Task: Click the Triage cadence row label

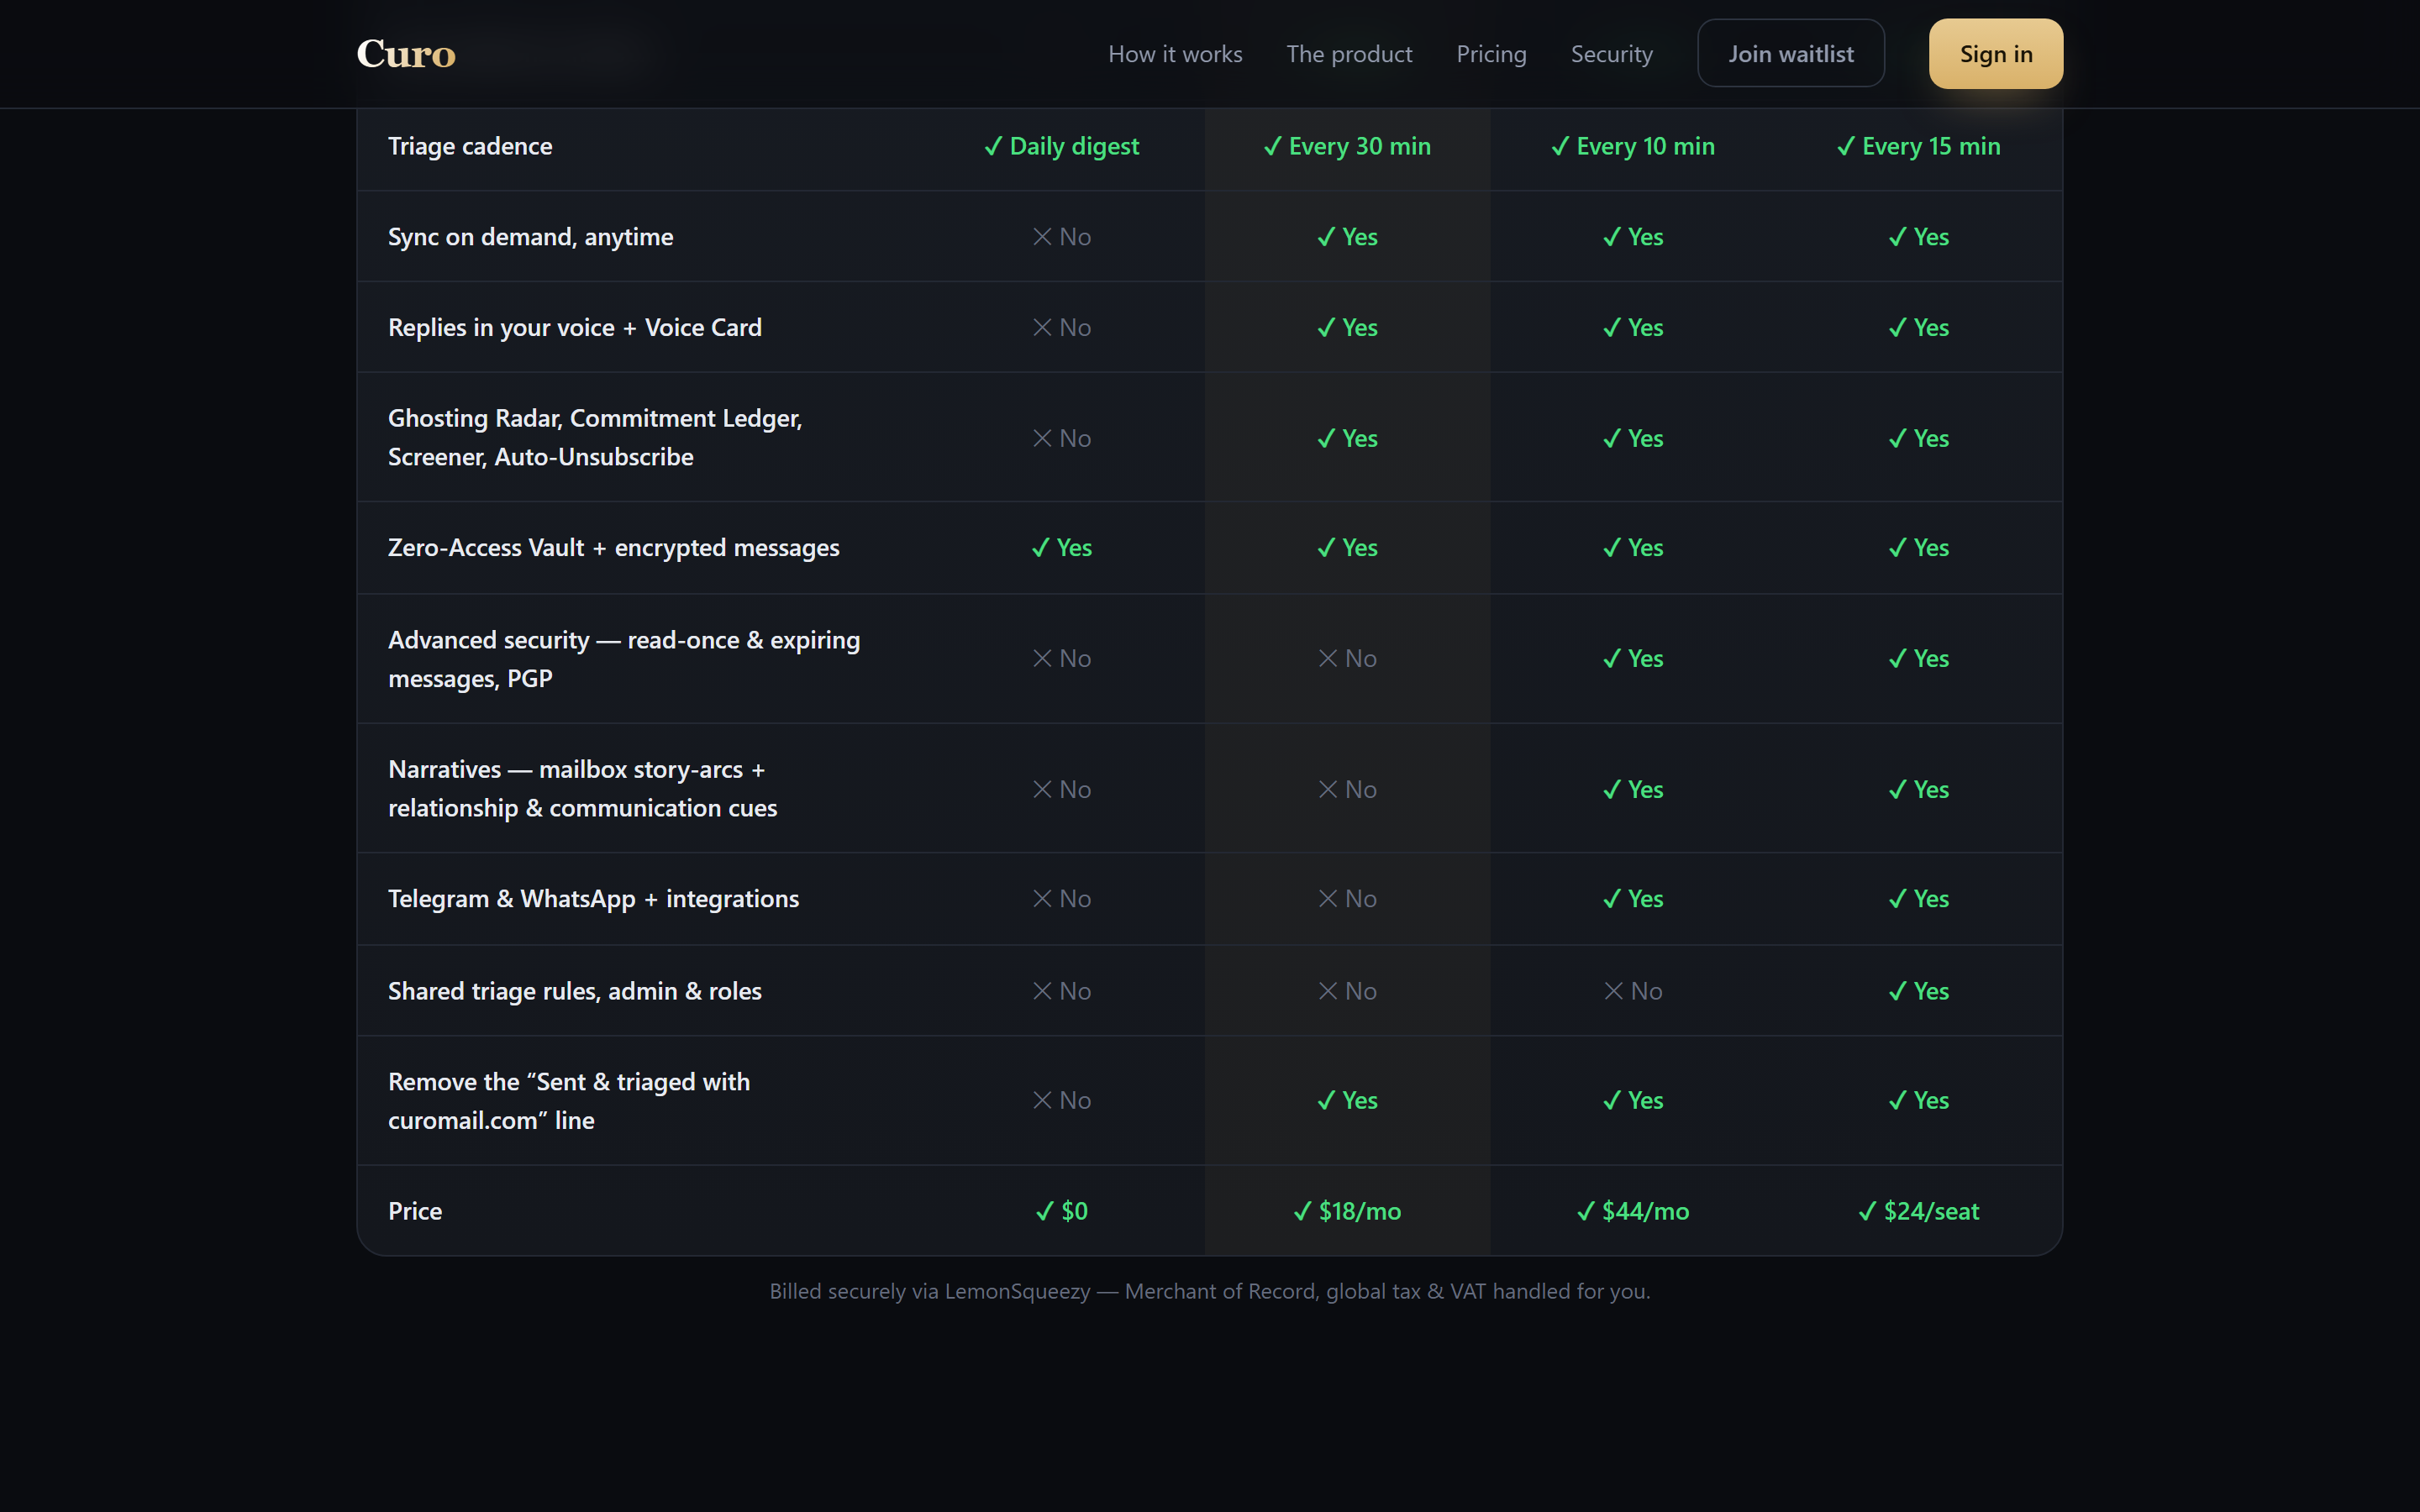Action: pos(470,146)
